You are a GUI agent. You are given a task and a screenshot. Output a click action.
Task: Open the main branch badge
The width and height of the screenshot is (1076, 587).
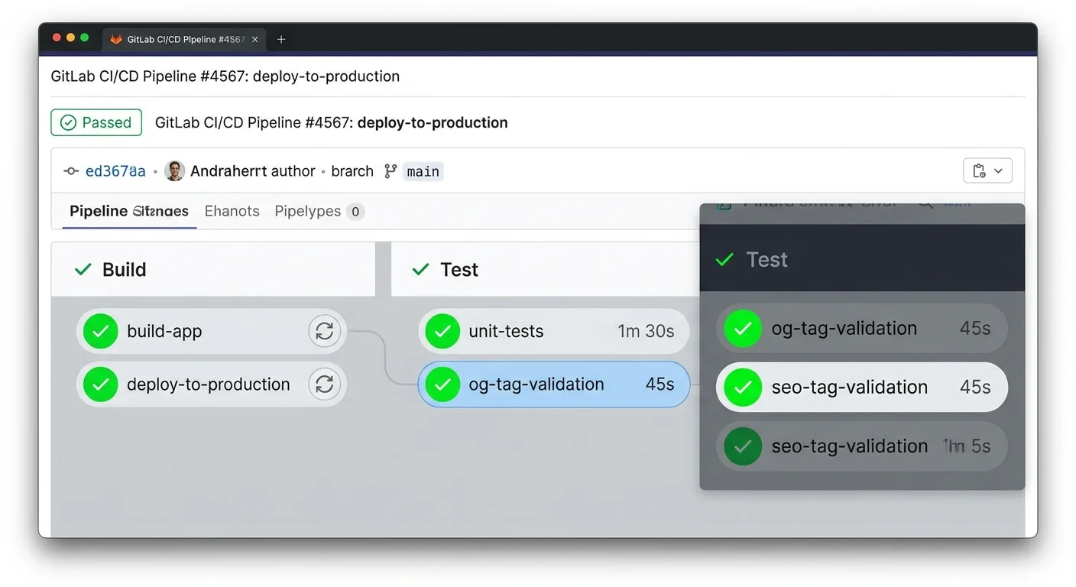(x=423, y=171)
